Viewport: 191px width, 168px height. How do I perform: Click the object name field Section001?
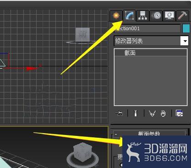(x=147, y=28)
